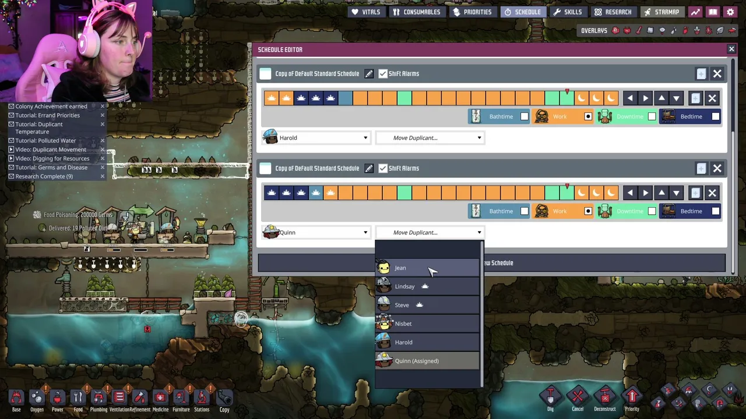Screen dimensions: 746x419
Task: Open the settings gear menu
Action: [730, 12]
